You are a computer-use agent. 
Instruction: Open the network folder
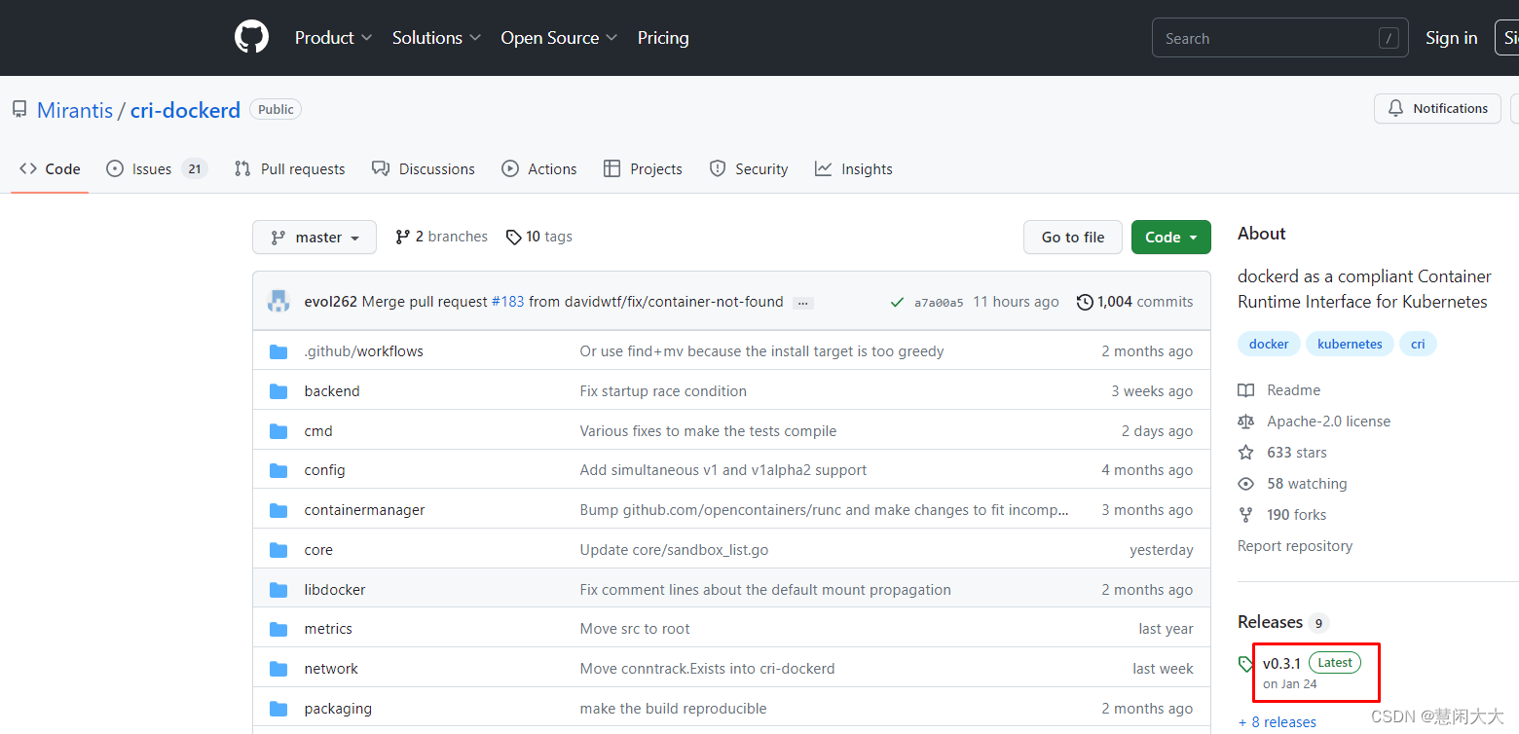coord(331,669)
